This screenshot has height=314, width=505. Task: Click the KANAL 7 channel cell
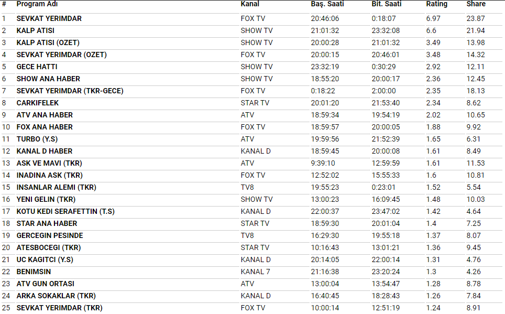(x=256, y=272)
